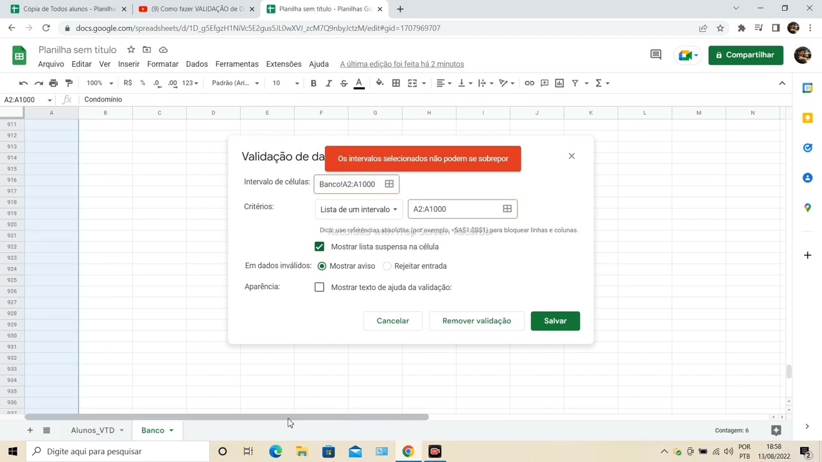Undo the last action
The width and height of the screenshot is (822, 462).
click(x=23, y=83)
